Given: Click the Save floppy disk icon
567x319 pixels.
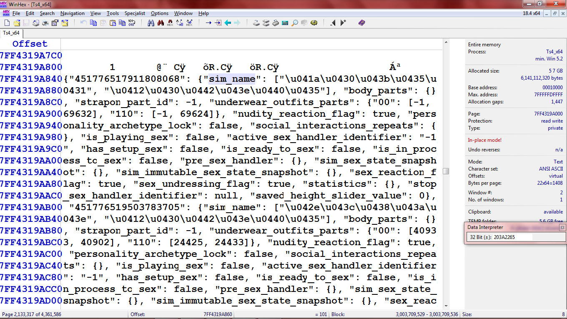Looking at the screenshot, I should click(x=26, y=23).
